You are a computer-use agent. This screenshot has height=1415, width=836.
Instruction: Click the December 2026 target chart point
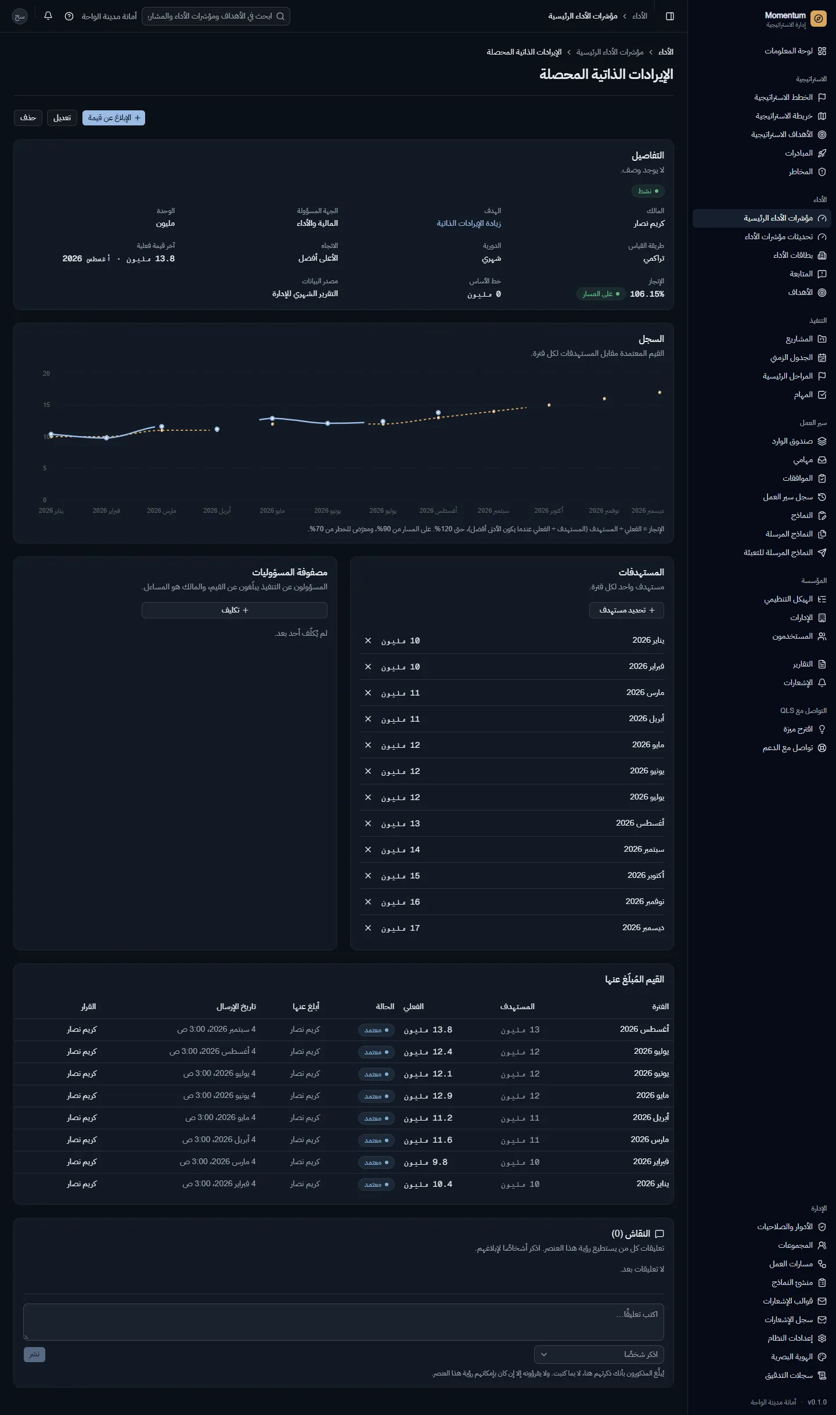coord(660,393)
